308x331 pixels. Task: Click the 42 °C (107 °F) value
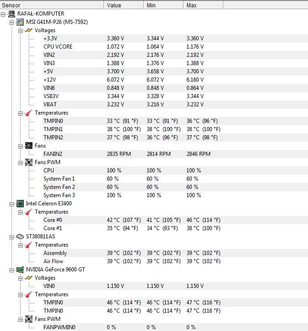[x=124, y=220]
